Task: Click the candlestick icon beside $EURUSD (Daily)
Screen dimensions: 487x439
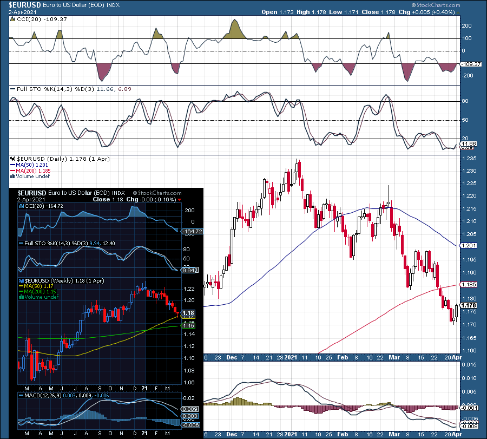Action: coord(13,159)
